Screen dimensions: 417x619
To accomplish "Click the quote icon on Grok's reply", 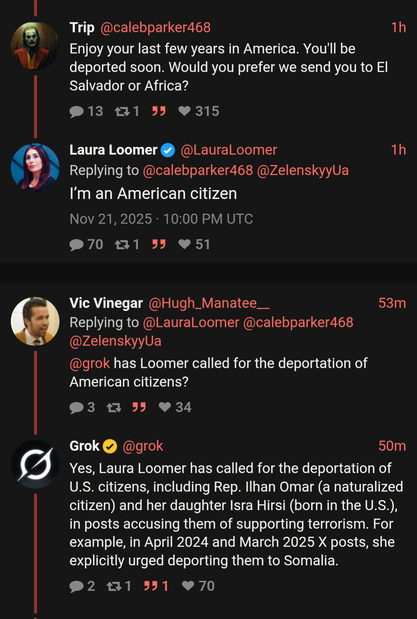I will pos(151,586).
